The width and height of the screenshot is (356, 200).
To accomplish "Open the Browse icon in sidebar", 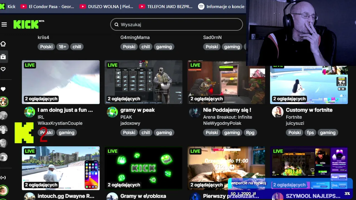I will point(3,57).
